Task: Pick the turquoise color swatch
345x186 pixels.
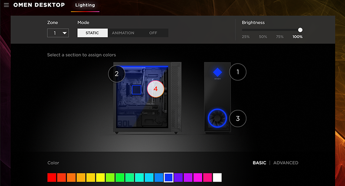Action: pyautogui.click(x=139, y=177)
